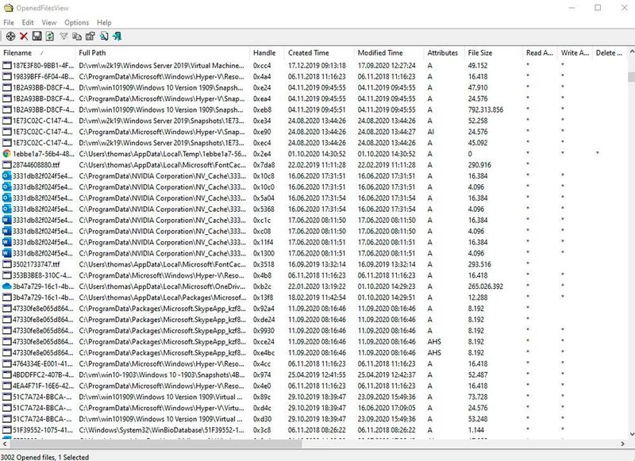Click the scroll up arrow of the vertical scrollbar

631,52
